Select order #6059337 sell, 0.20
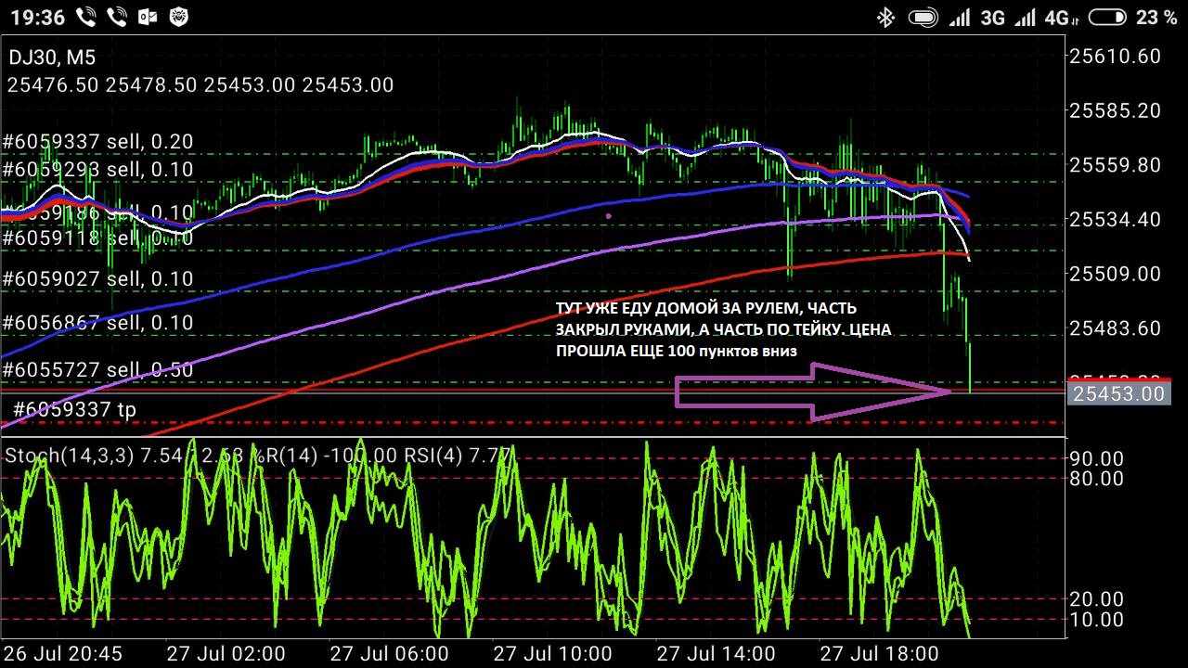 coord(97,142)
